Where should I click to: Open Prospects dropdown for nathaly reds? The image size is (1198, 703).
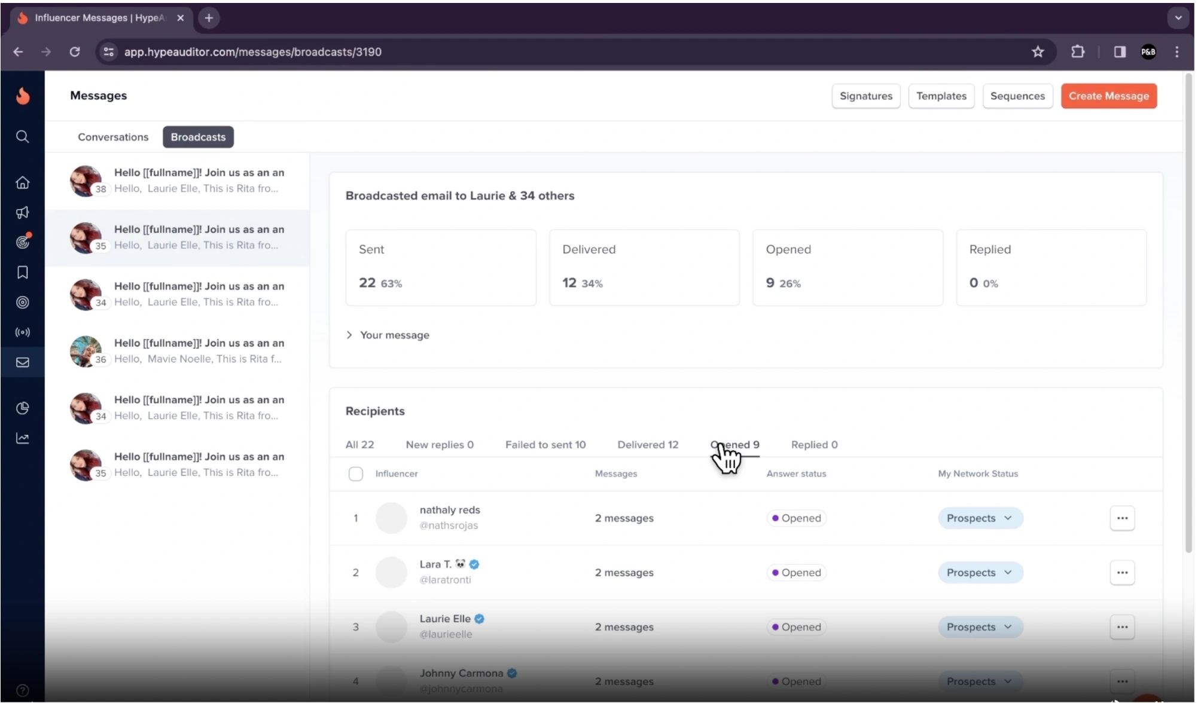pos(980,518)
